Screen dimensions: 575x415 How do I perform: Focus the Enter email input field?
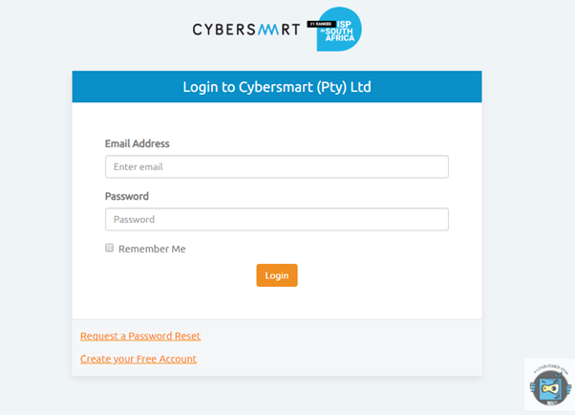click(277, 166)
